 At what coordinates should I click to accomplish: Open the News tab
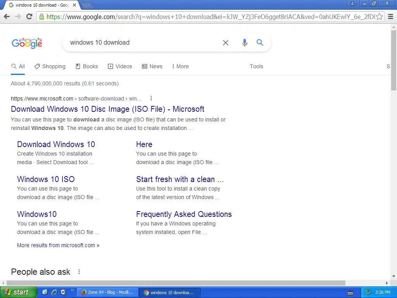[152, 66]
